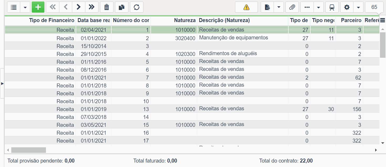Viewport: 386px width, 167px height.
Task: Expand dropdown beside ellipsis button
Action: click(x=319, y=7)
